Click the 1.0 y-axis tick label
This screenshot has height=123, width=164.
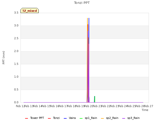pos(16,77)
